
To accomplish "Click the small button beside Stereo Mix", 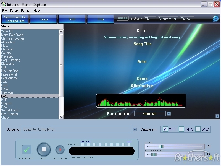I will point(169,114).
